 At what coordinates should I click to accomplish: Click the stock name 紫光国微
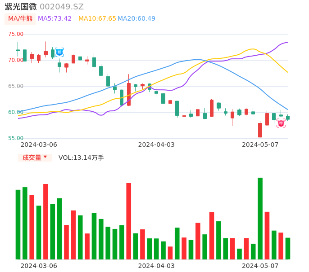coord(21,7)
